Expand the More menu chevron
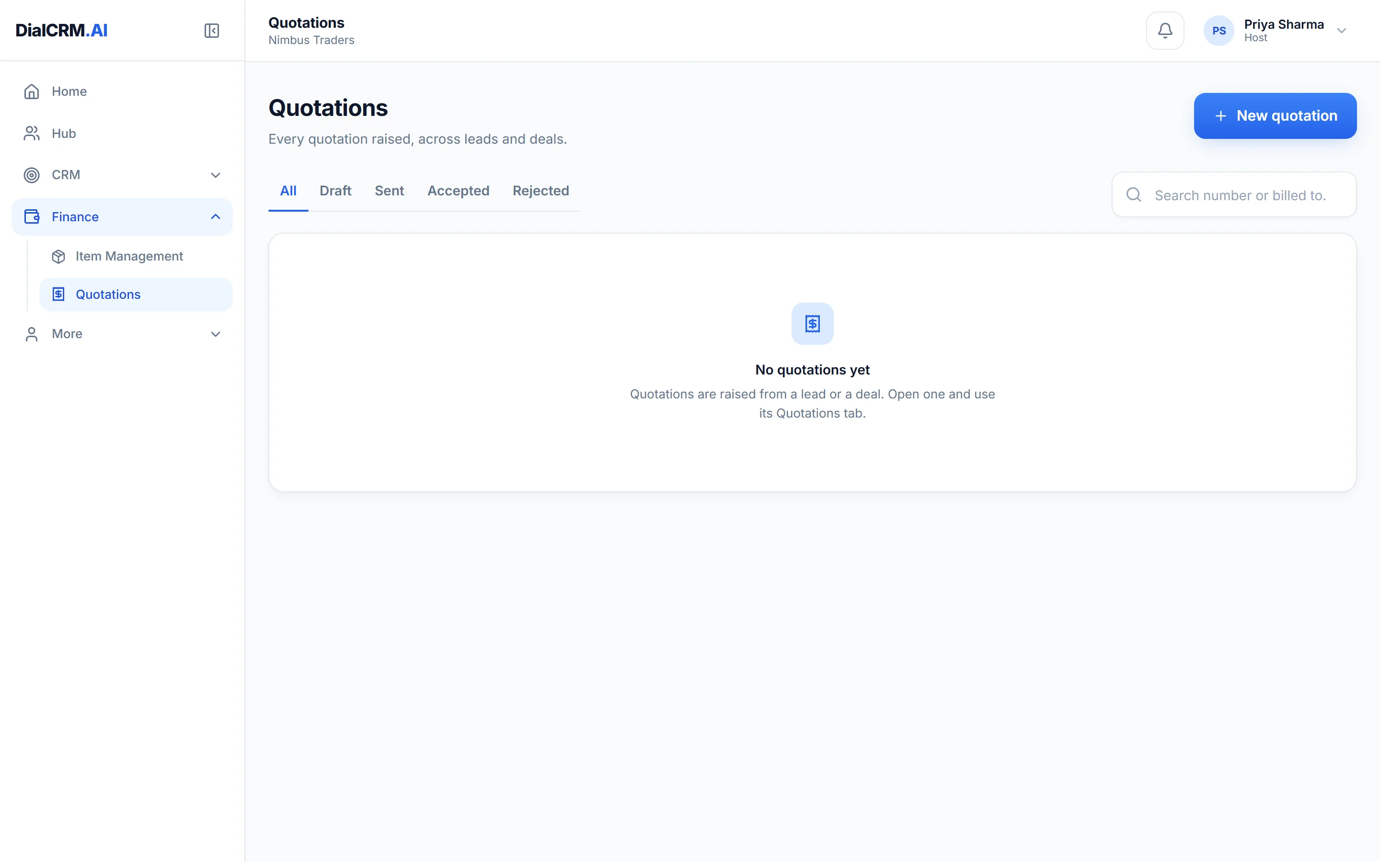This screenshot has width=1380, height=862. click(216, 334)
